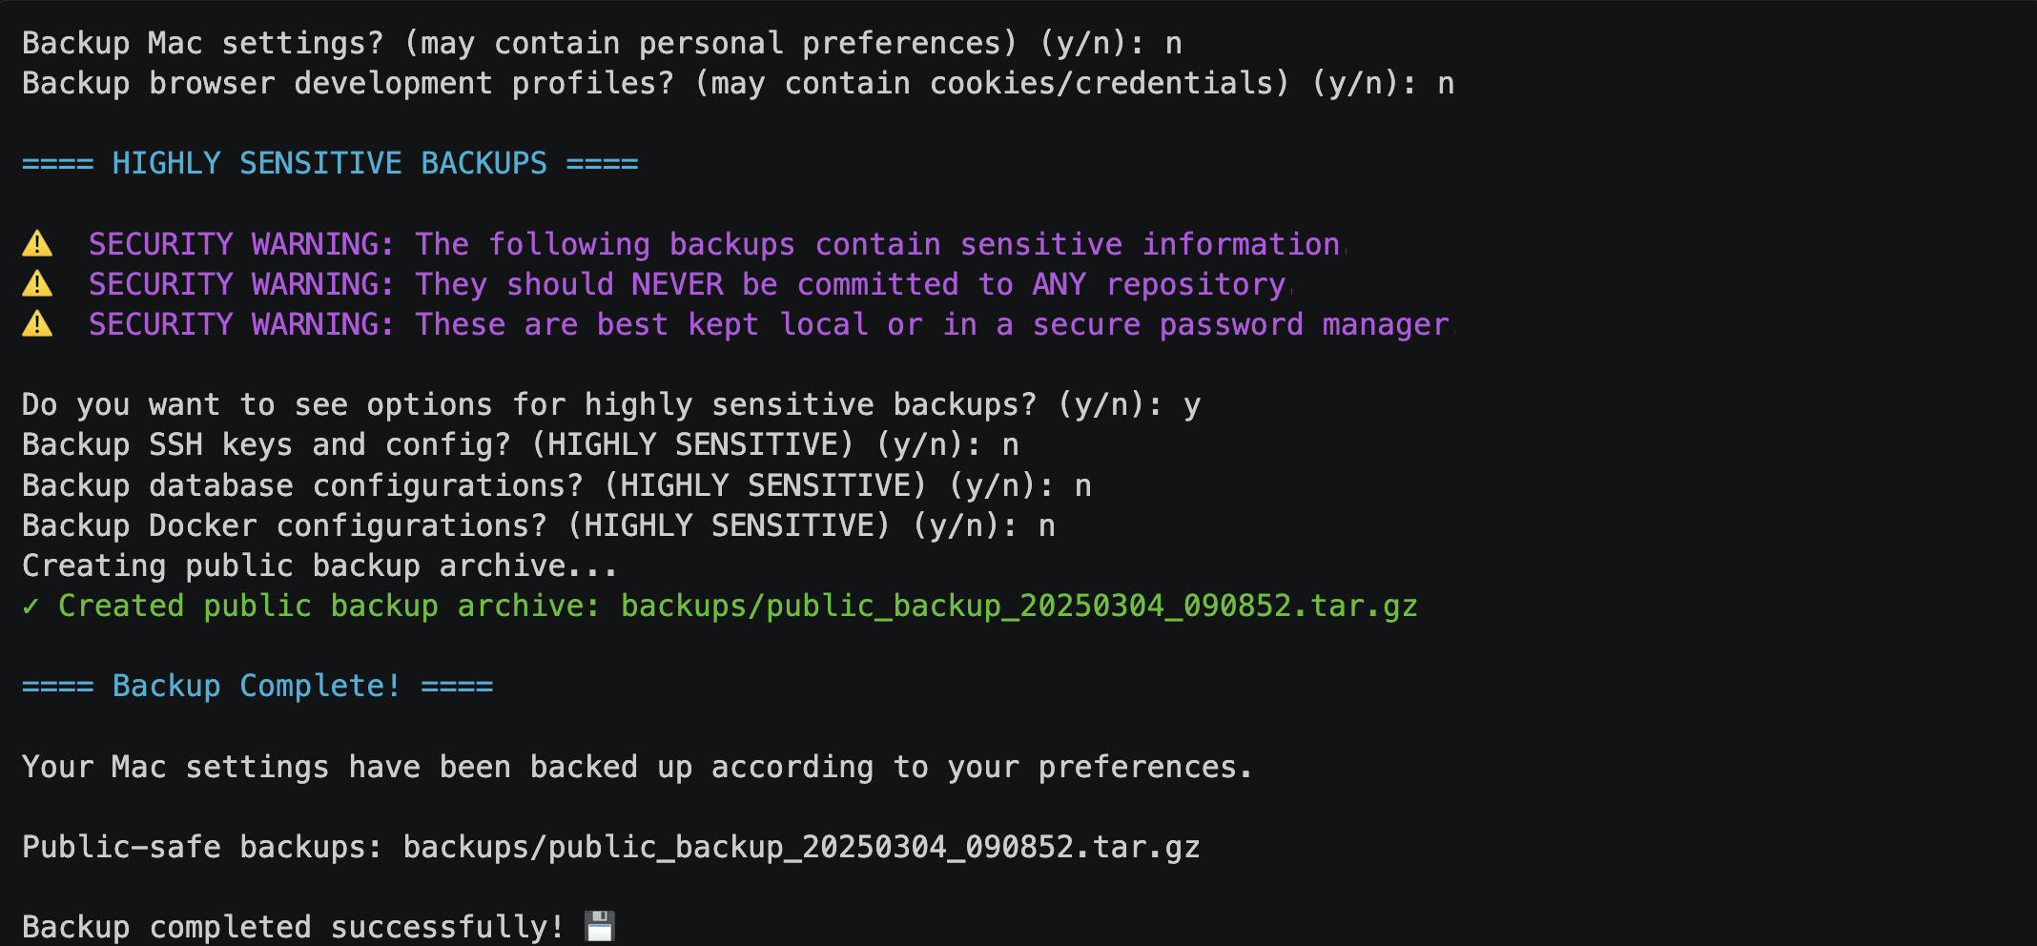Click the browser development profiles prompt

[738, 84]
